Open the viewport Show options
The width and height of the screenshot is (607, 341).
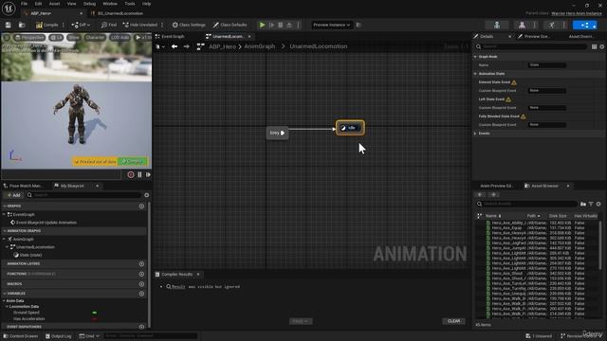74,38
